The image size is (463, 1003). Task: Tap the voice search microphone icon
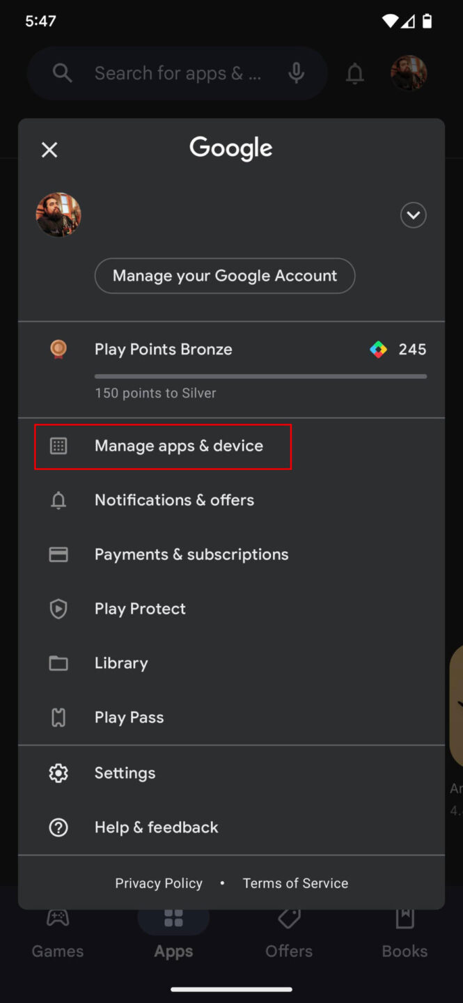tap(297, 72)
